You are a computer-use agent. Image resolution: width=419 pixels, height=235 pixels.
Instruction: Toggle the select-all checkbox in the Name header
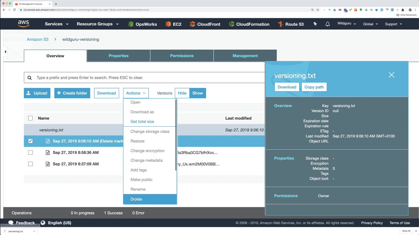tap(30, 118)
